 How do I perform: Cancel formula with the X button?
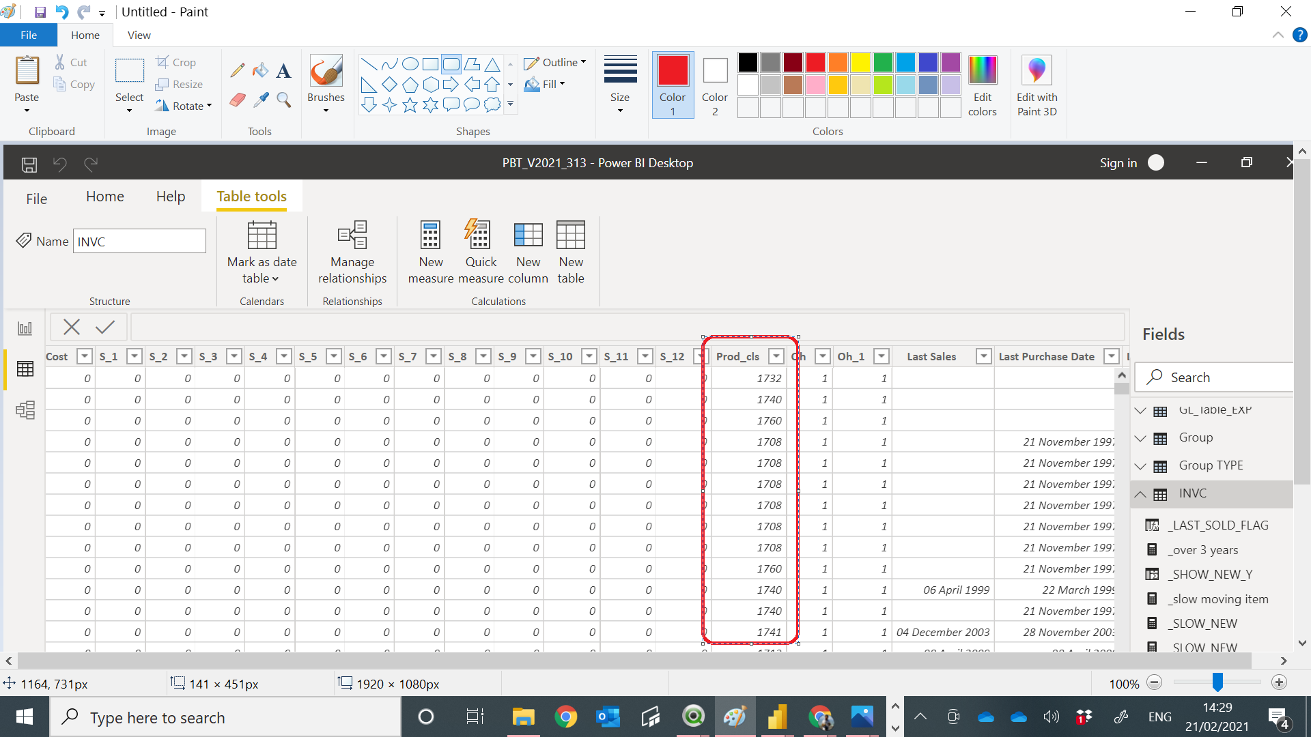(x=72, y=327)
